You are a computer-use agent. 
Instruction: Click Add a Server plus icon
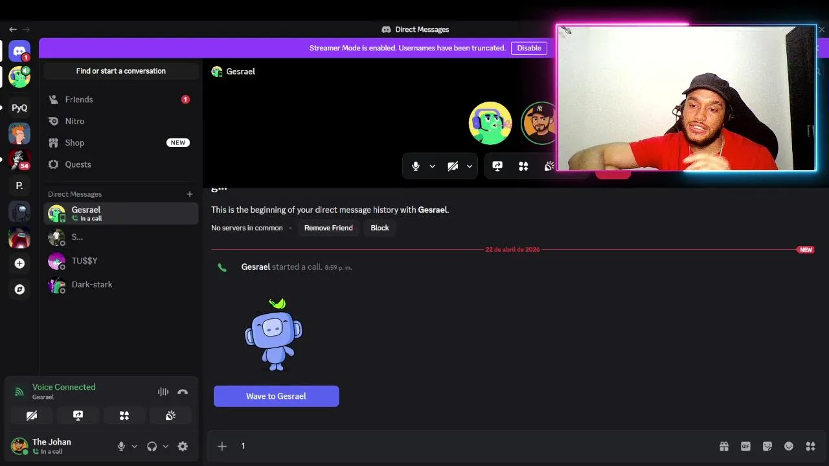[19, 263]
